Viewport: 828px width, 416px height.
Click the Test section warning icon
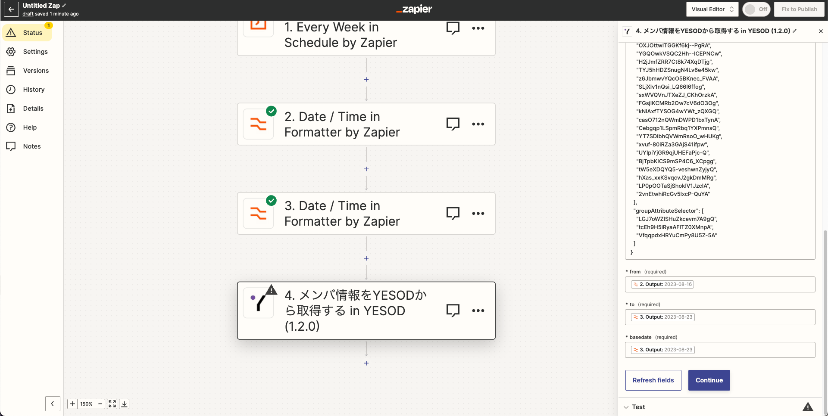click(808, 407)
